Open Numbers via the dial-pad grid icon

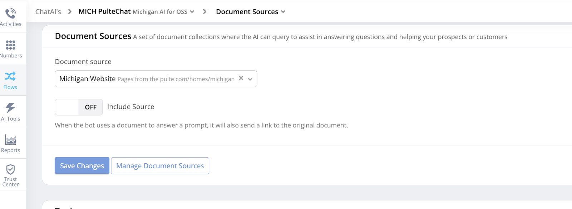(10, 45)
